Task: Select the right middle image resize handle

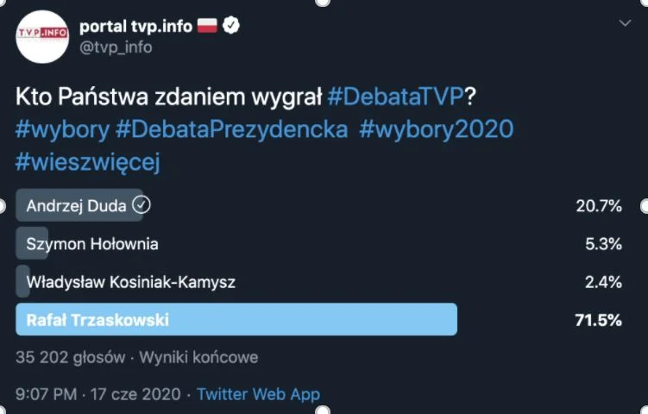Action: coord(645,206)
